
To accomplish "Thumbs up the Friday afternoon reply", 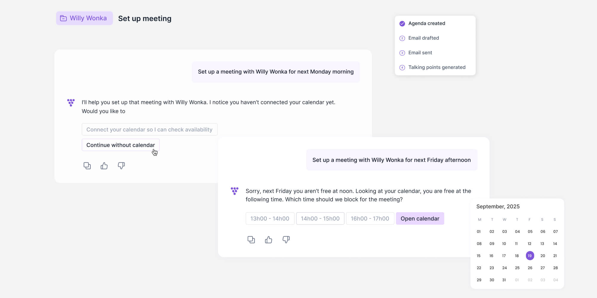I will point(269,240).
